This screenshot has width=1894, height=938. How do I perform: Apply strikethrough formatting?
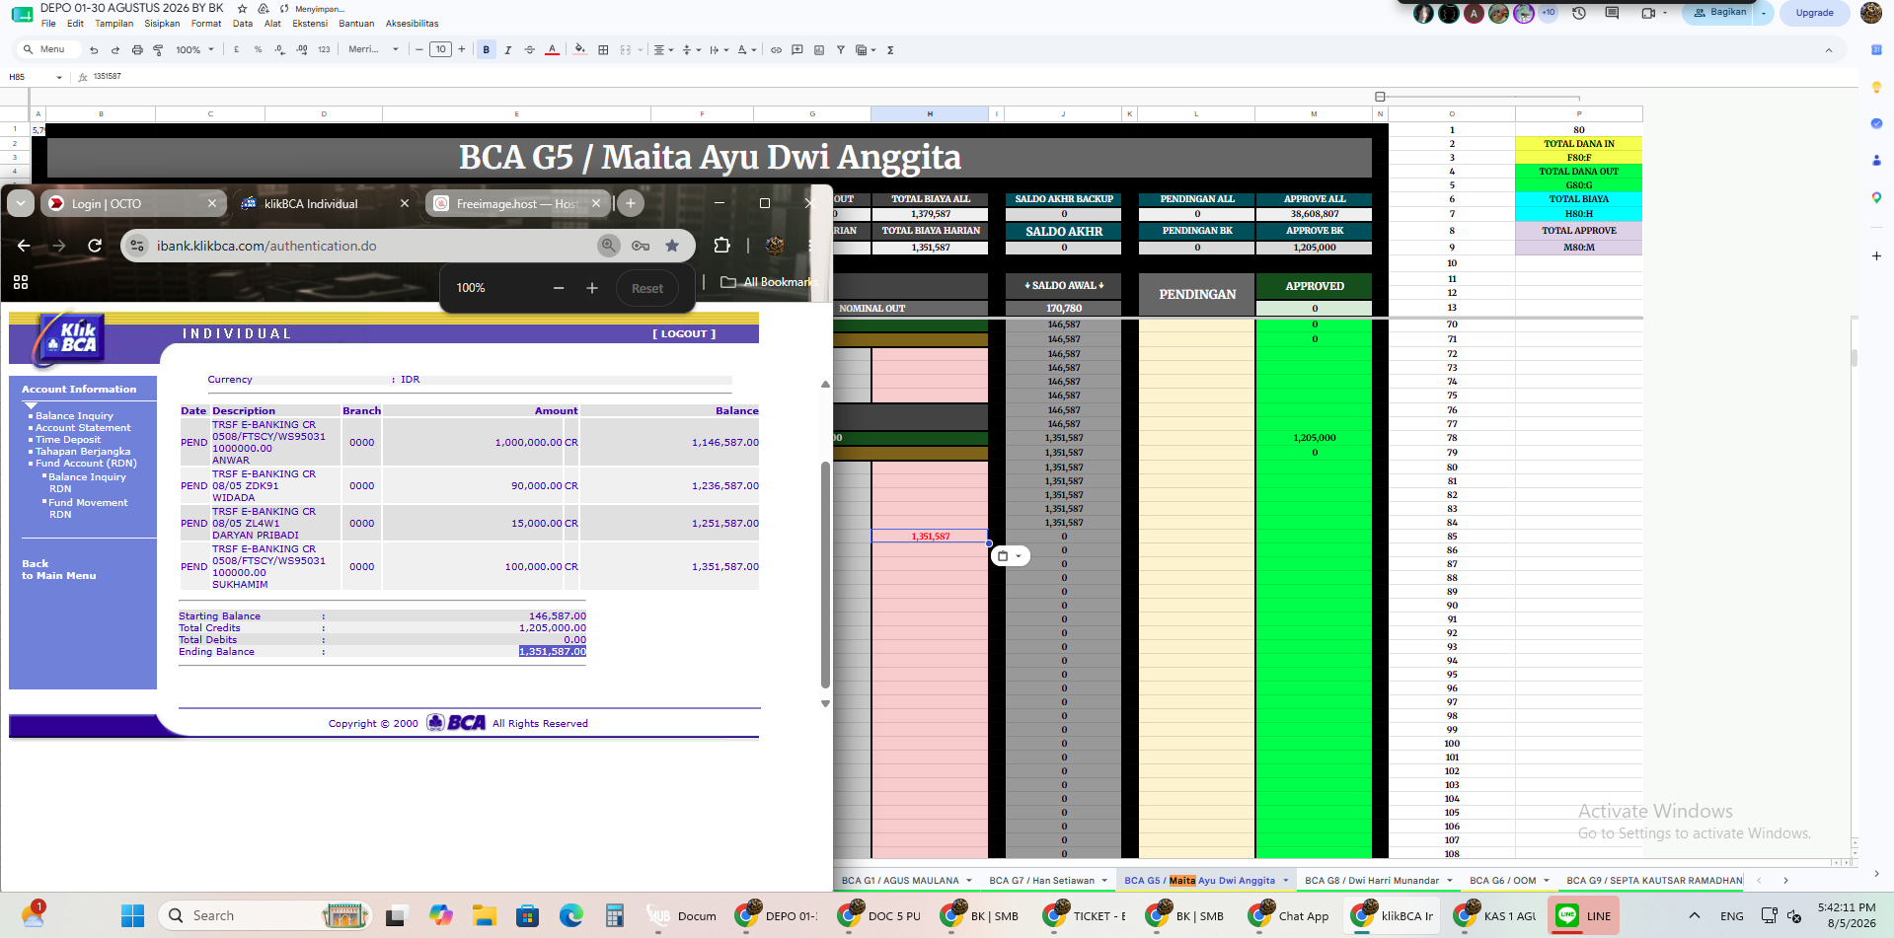530,49
